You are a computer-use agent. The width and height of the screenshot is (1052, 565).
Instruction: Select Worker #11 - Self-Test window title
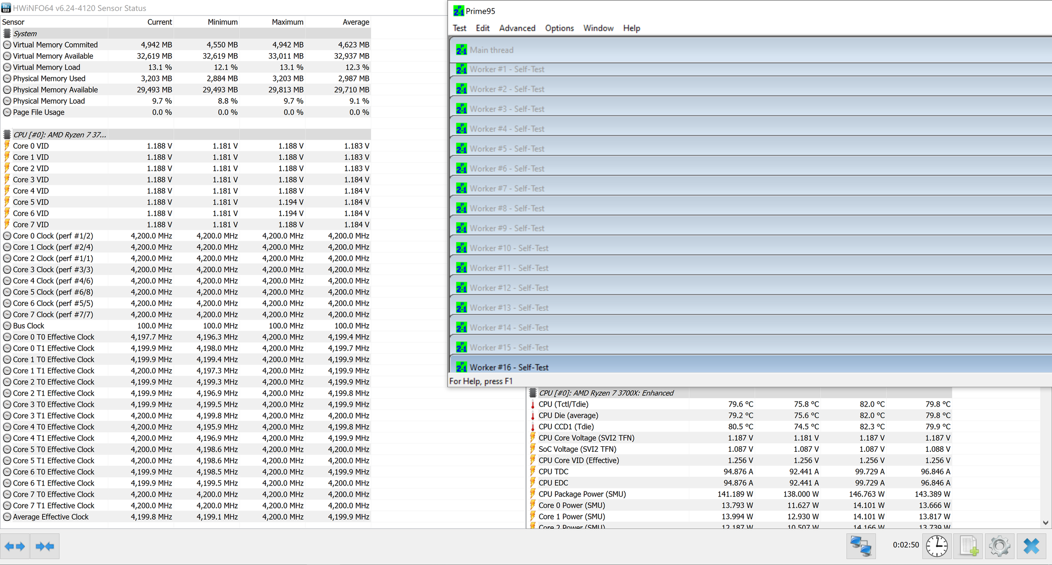509,268
